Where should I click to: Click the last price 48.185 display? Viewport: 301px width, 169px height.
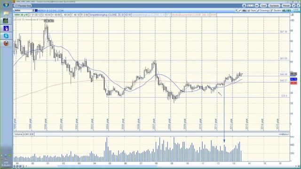tap(286, 10)
